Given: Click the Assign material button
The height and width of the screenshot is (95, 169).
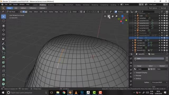Looking at the screenshot, I should coord(139,66).
